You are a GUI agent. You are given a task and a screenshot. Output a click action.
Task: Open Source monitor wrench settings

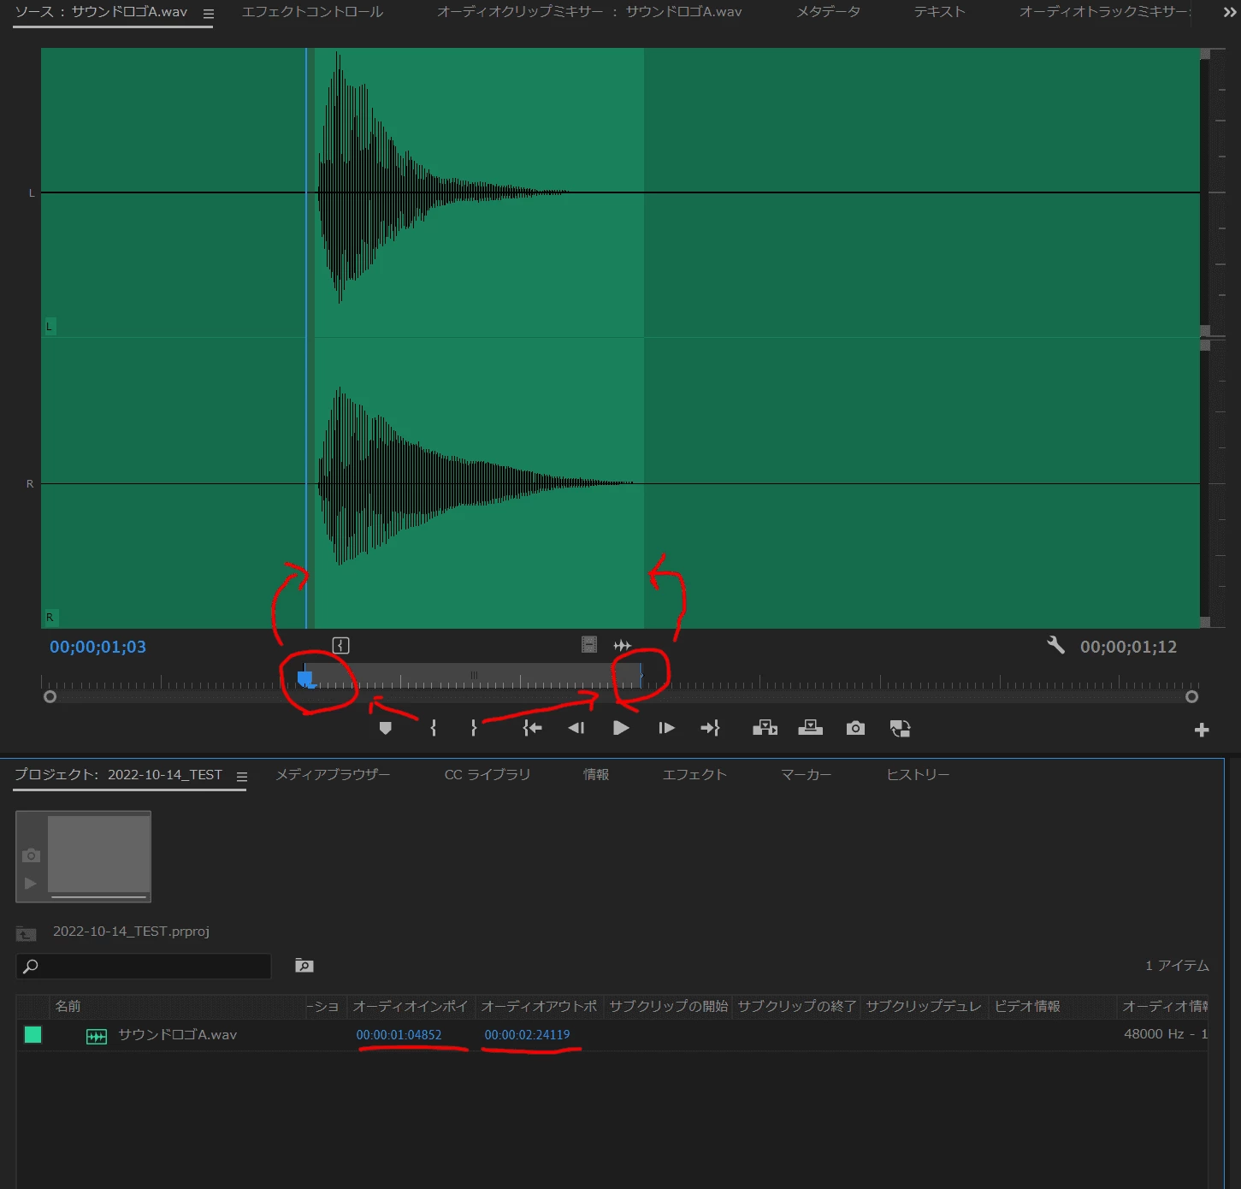coord(1056,645)
